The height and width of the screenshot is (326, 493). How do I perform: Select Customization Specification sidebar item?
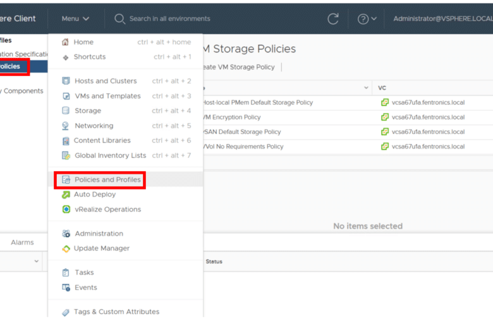tap(23, 54)
